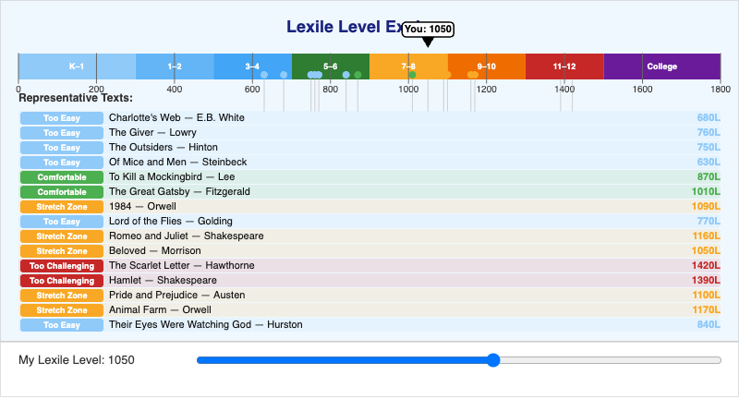This screenshot has height=399, width=739.
Task: Click the 'You: 1050' marker tooltip
Action: pyautogui.click(x=428, y=30)
